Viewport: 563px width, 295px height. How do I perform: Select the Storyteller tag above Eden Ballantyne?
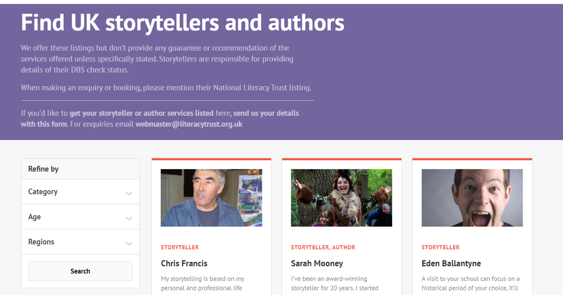441,247
